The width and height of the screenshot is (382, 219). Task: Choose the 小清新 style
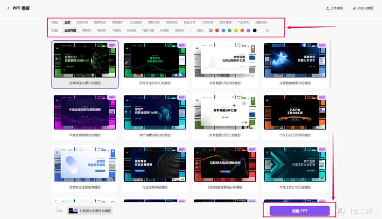pyautogui.click(x=164, y=30)
